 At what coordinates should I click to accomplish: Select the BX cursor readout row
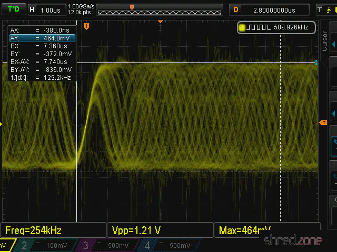[41, 46]
